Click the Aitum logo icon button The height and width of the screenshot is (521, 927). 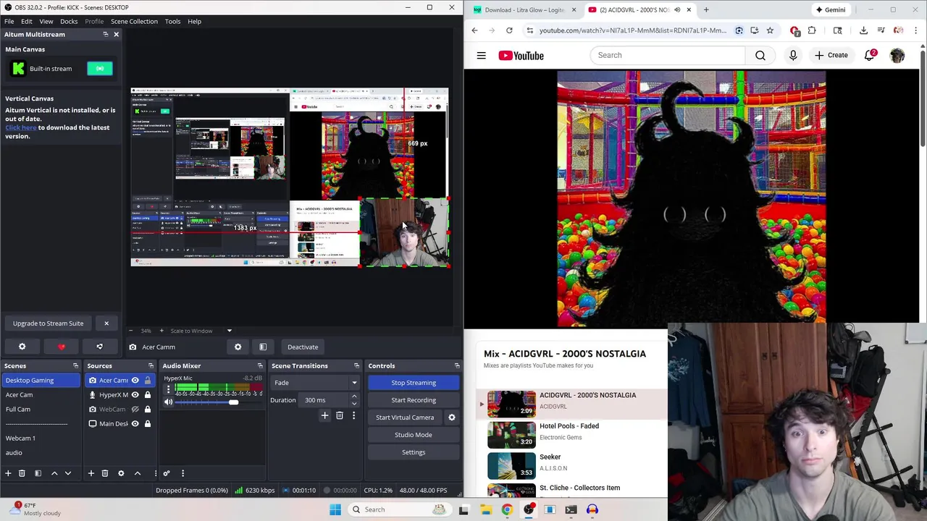tap(99, 347)
